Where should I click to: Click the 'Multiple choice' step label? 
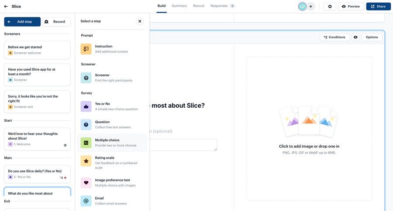(107, 140)
